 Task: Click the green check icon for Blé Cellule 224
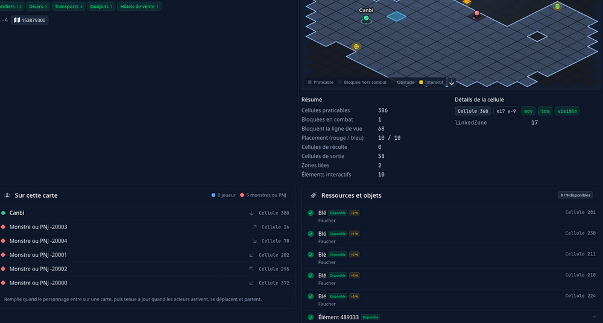pos(311,296)
